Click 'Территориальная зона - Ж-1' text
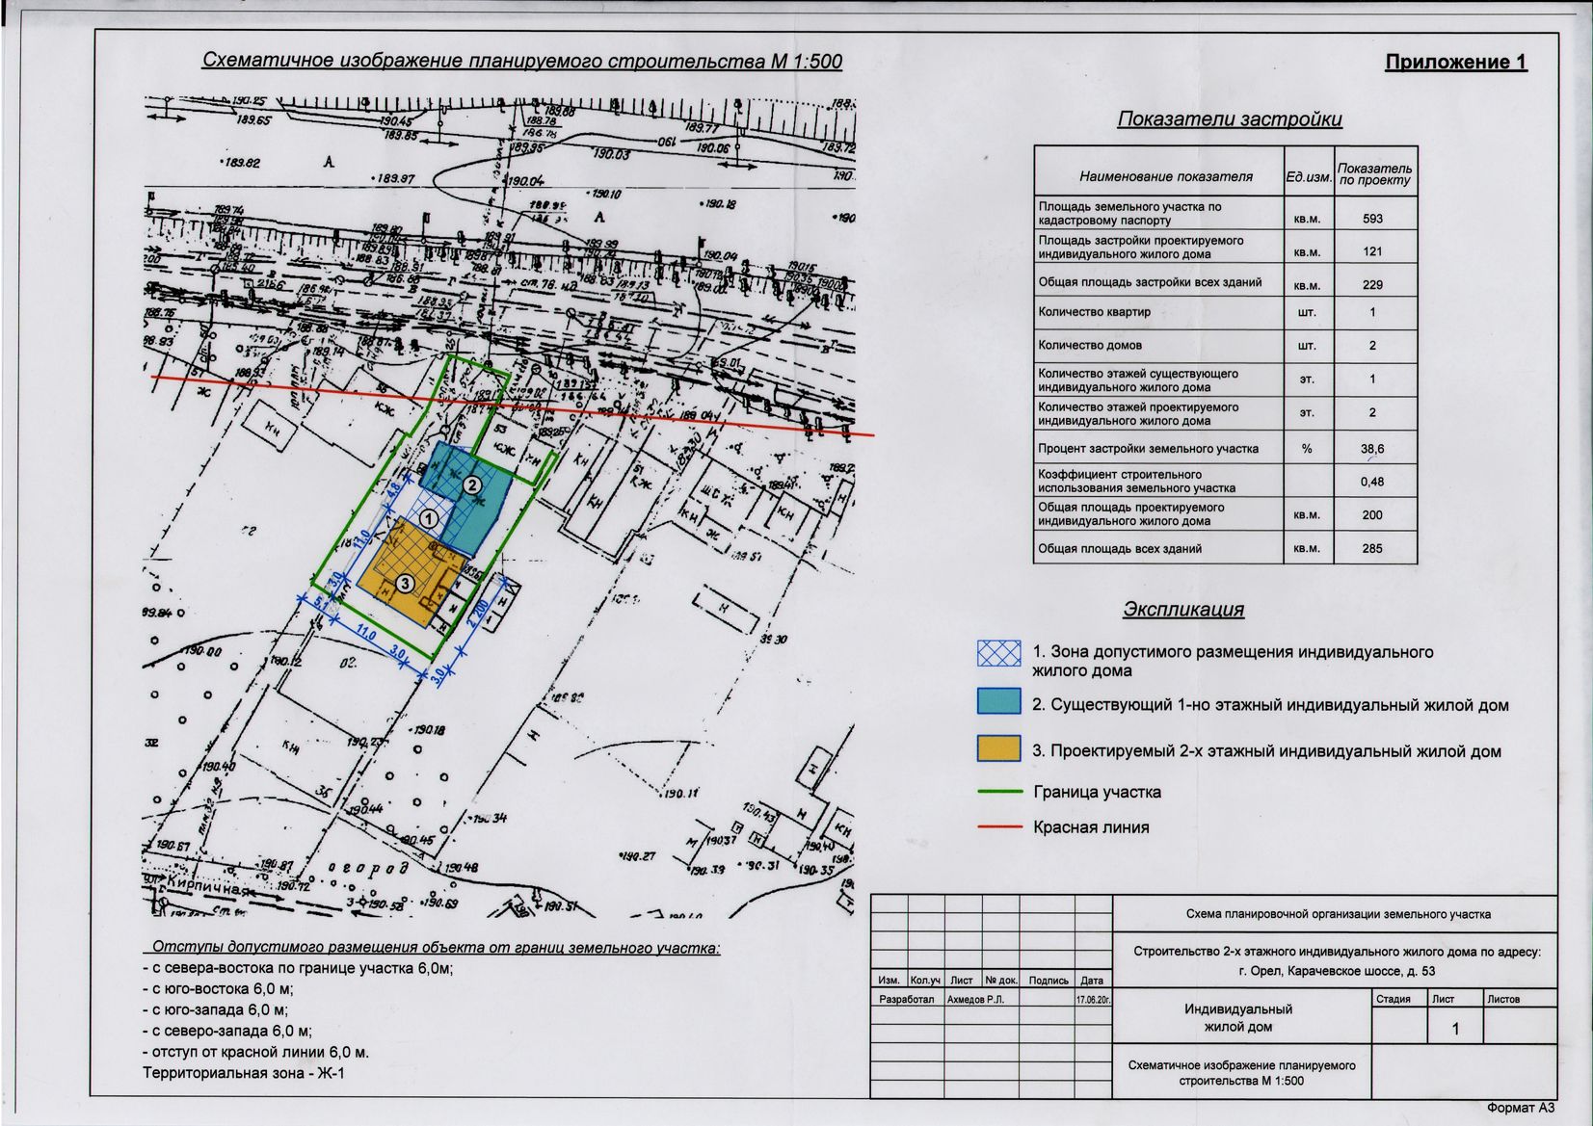 pyautogui.click(x=244, y=1073)
